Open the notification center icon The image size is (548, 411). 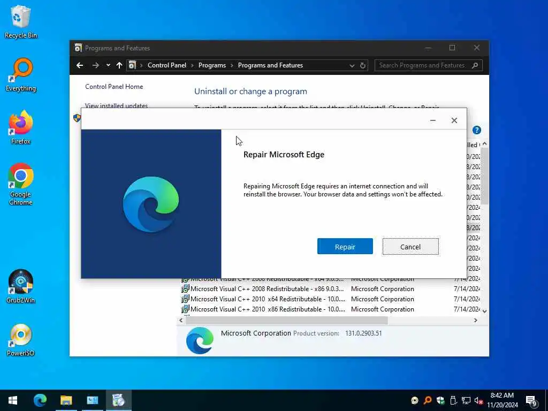pos(531,401)
